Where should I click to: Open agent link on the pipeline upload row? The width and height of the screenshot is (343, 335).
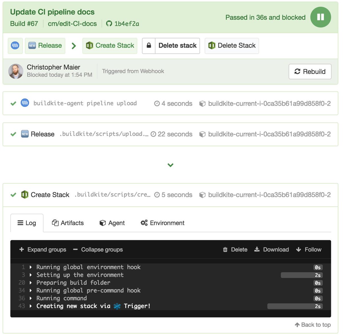[x=269, y=104]
